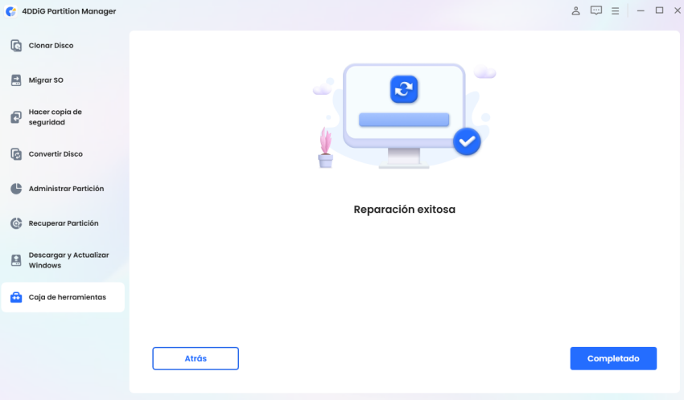Select the Caja de herramientas toolbox icon
Image resolution: width=684 pixels, height=400 pixels.
(x=16, y=297)
